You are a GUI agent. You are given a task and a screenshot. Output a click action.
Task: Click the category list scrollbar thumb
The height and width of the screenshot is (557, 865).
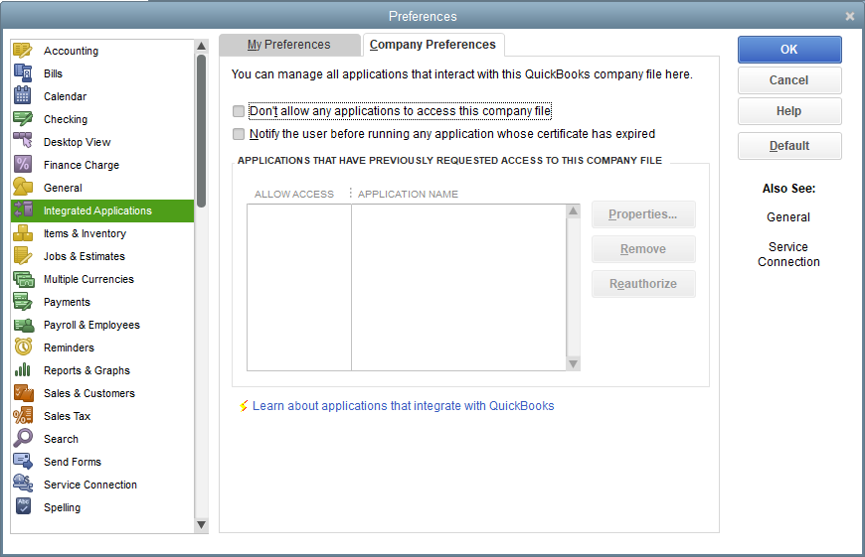point(202,131)
